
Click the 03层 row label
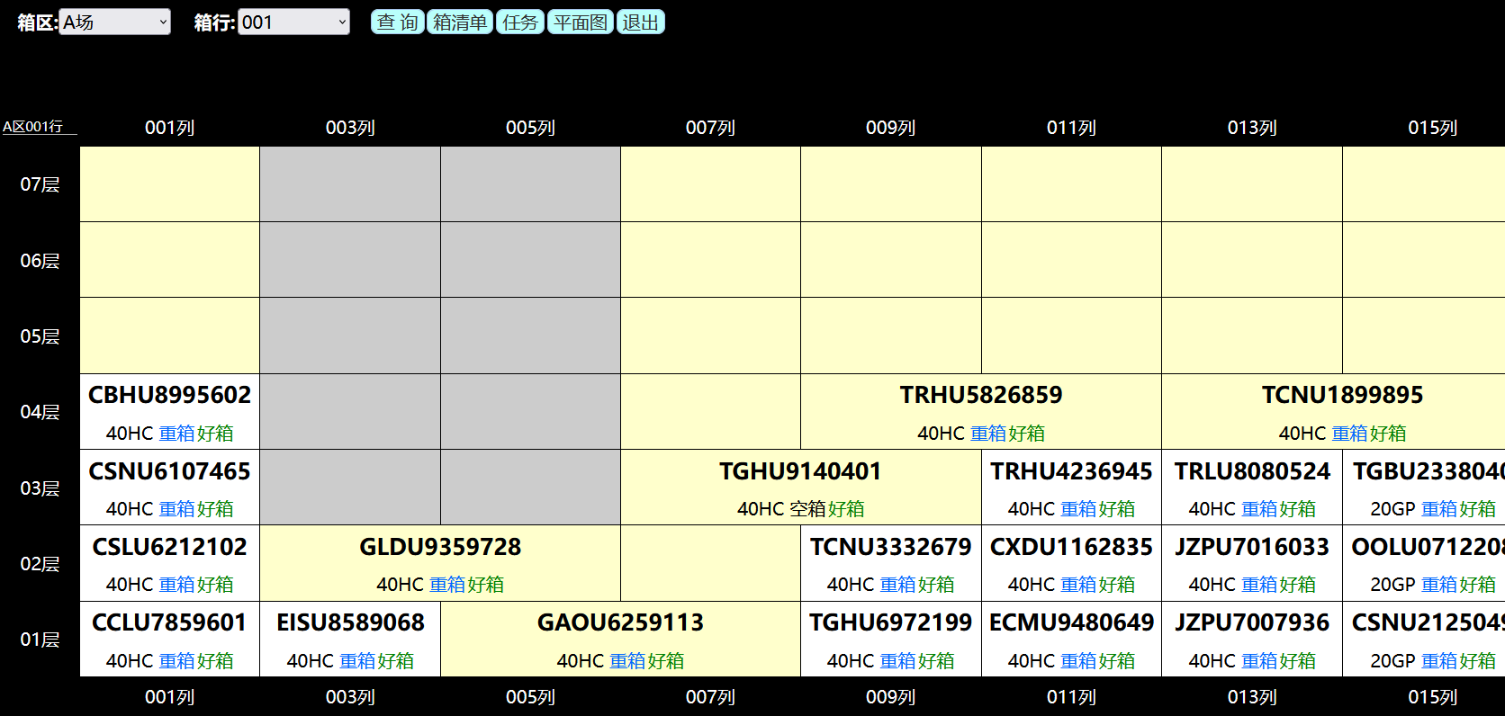pyautogui.click(x=40, y=488)
